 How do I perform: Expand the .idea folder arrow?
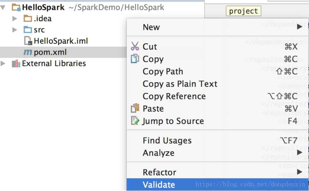tap(15, 19)
